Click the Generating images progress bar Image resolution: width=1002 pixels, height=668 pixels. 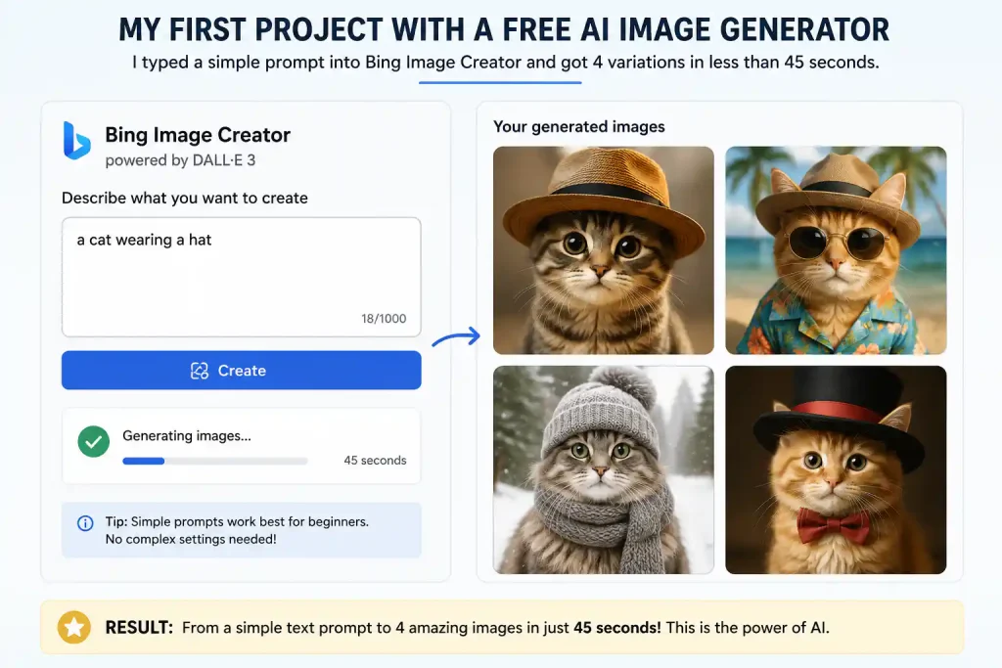pos(214,461)
